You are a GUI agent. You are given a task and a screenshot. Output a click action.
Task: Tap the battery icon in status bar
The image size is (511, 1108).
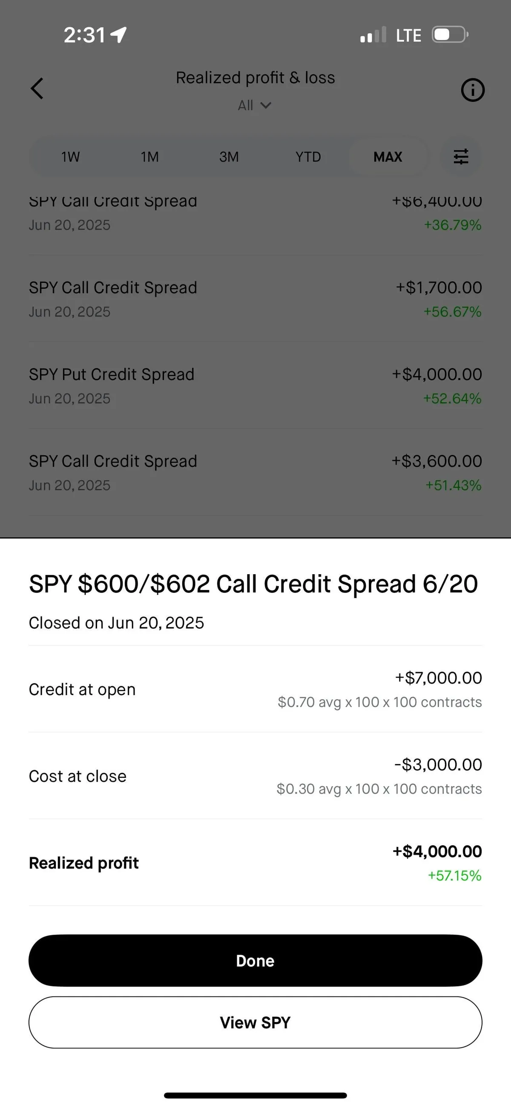450,35
